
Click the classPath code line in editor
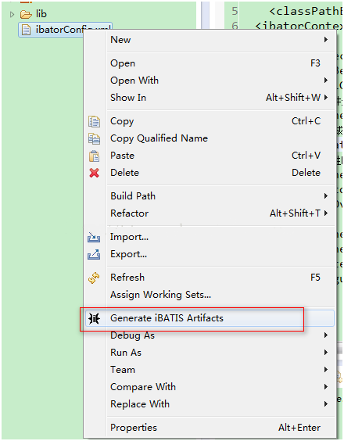(306, 11)
